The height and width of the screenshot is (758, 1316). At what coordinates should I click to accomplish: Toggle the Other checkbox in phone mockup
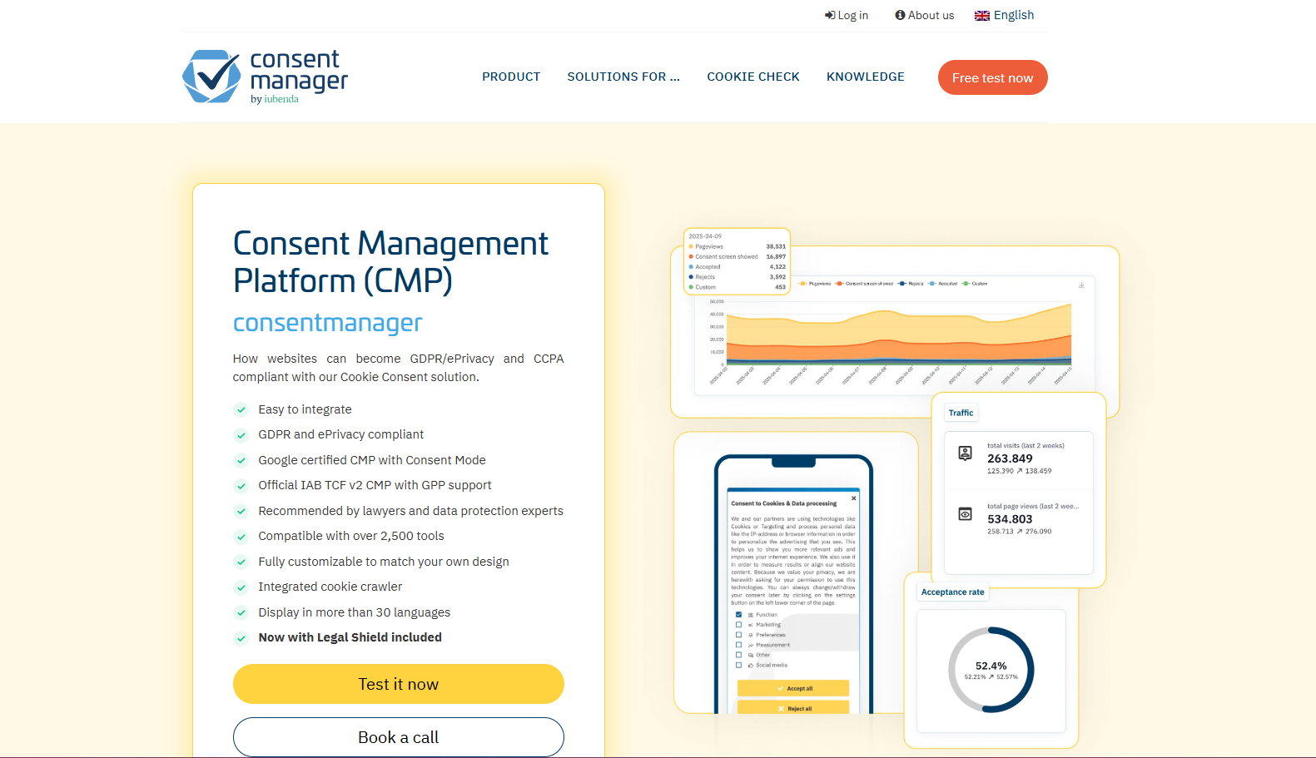(738, 655)
